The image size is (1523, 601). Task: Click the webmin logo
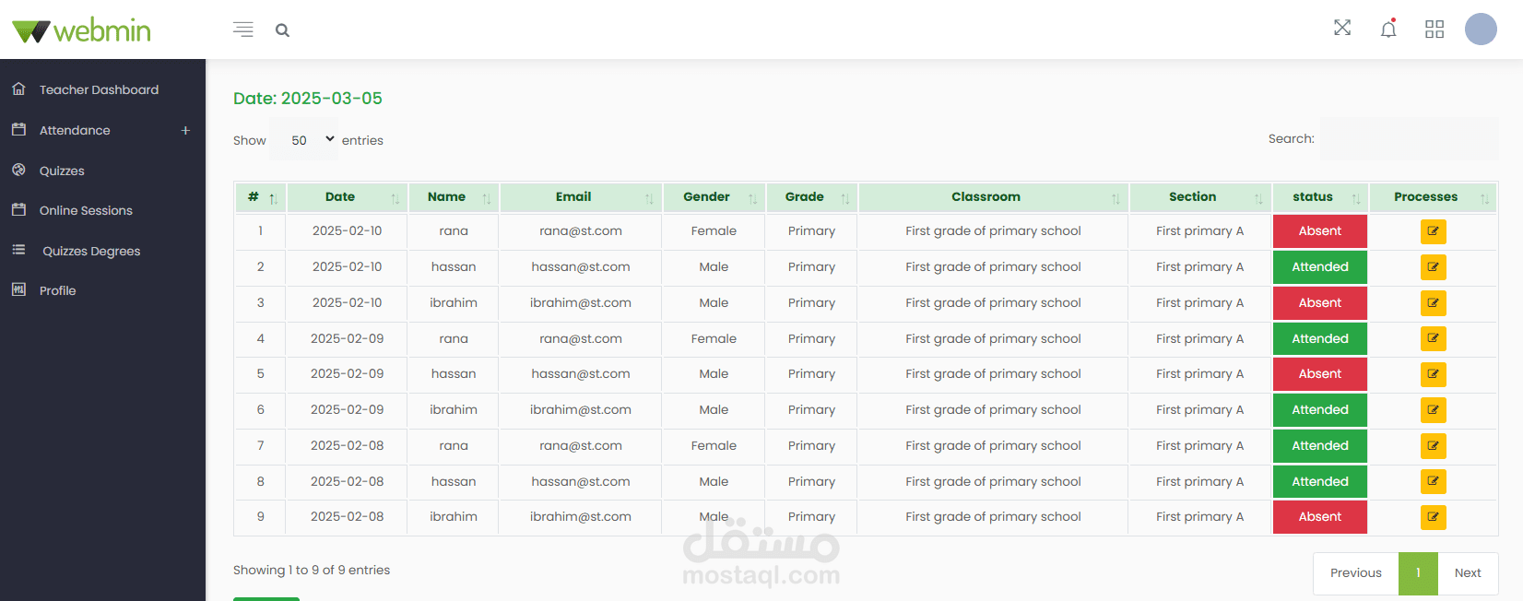81,30
